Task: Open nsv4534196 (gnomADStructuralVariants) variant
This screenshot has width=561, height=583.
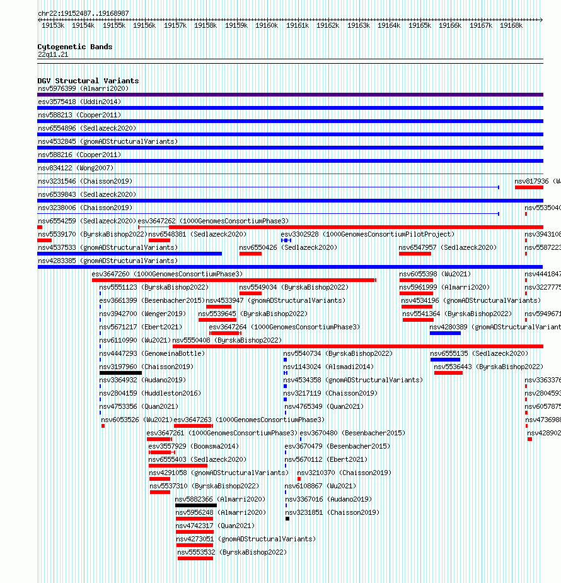Action: (x=471, y=300)
